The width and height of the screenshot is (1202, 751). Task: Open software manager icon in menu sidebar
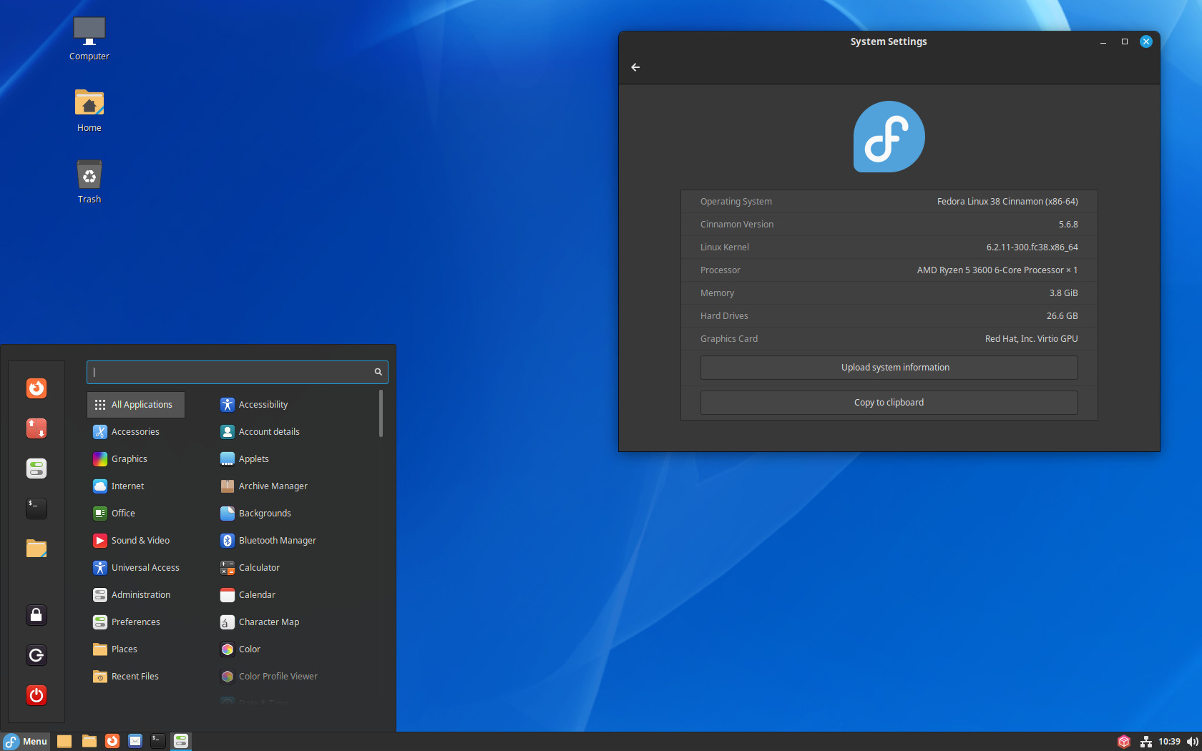point(36,428)
